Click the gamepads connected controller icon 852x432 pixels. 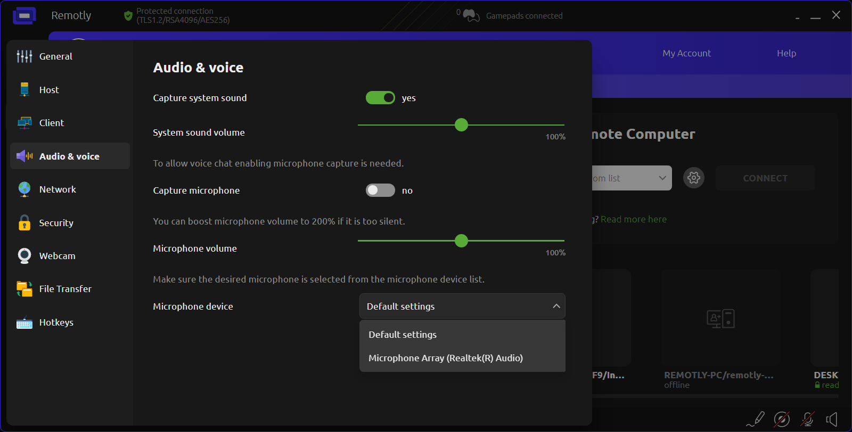(471, 16)
